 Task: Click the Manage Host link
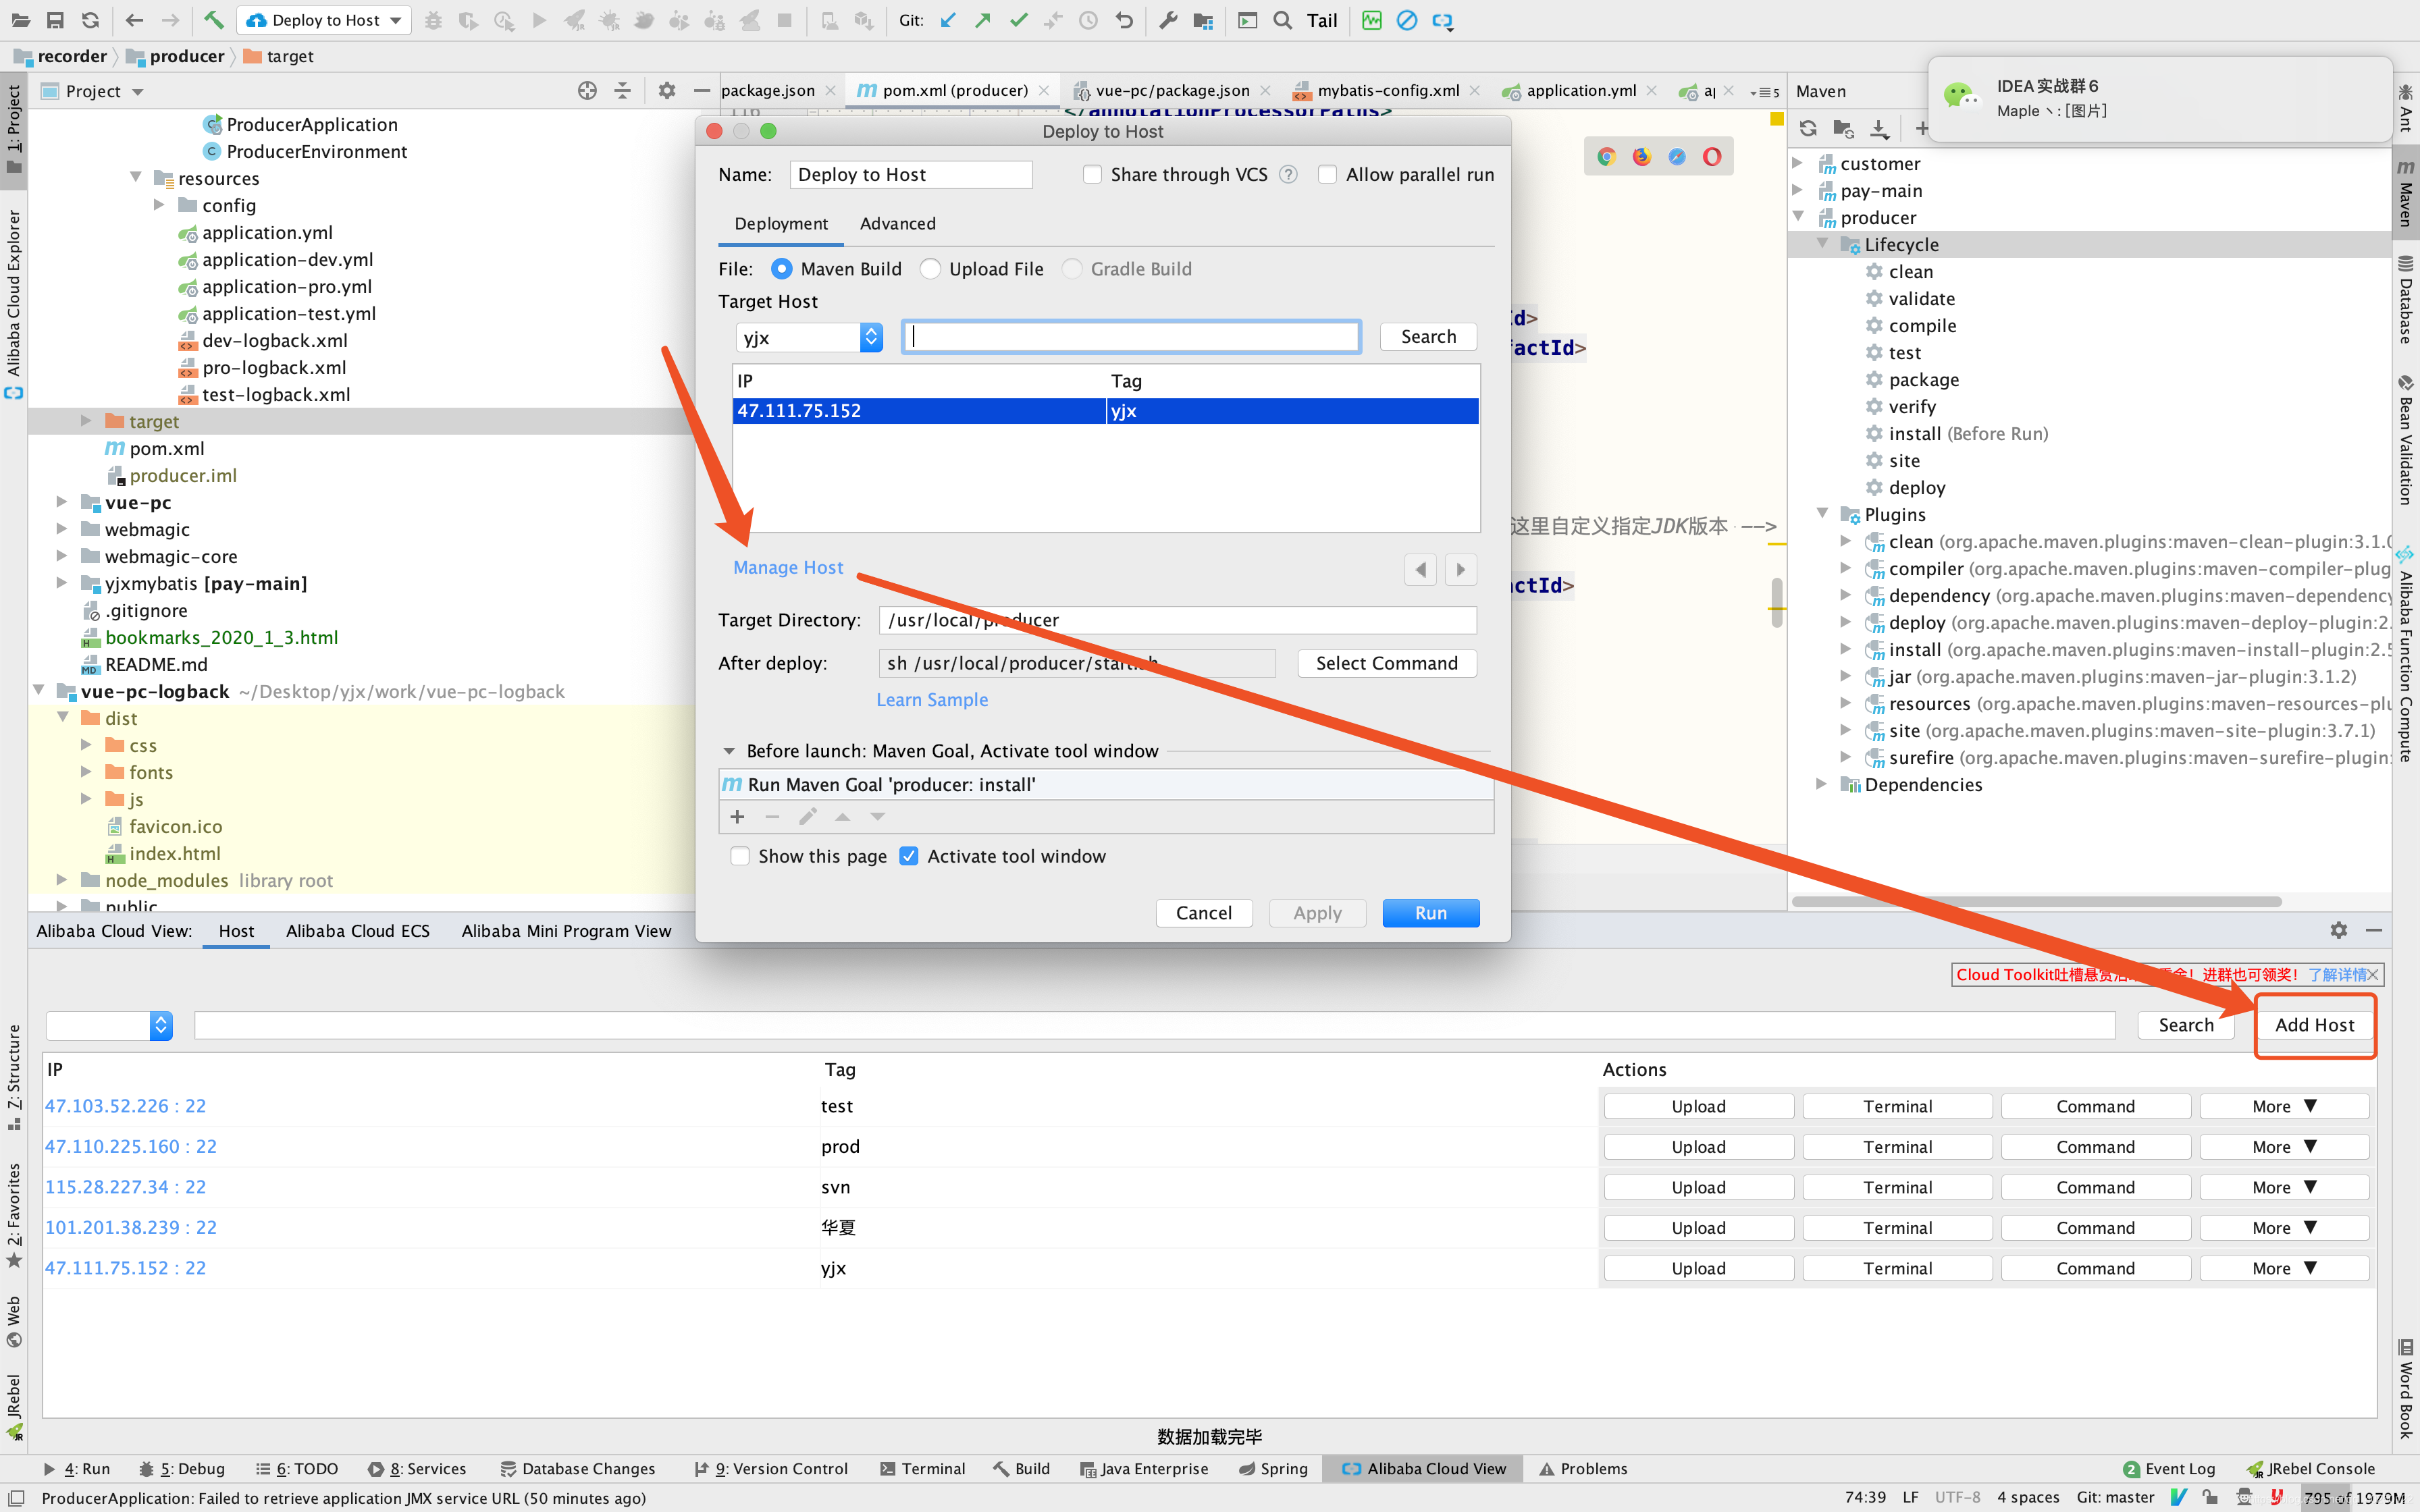788,567
